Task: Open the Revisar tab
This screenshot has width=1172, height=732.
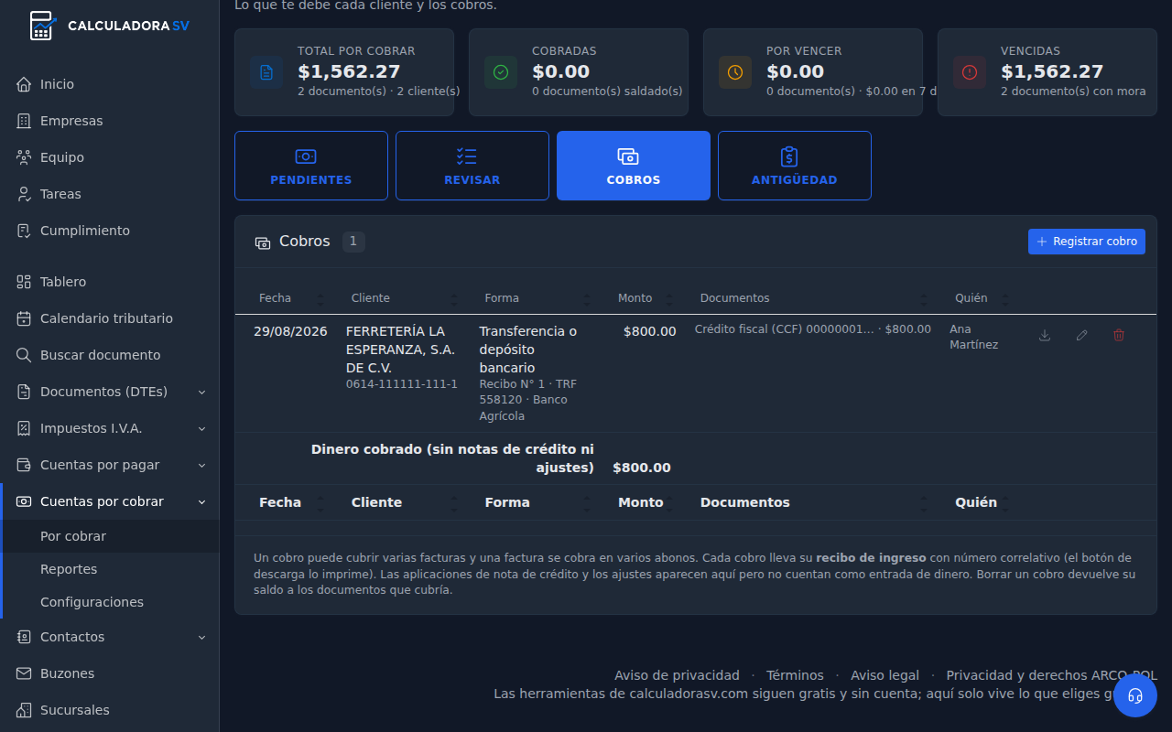Action: coord(472,166)
